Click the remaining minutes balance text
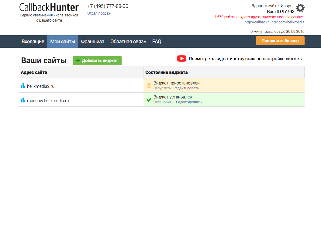The height and width of the screenshot is (234, 321). [278, 32]
